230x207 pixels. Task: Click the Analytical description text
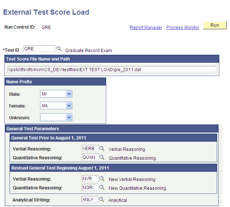(x=118, y=200)
